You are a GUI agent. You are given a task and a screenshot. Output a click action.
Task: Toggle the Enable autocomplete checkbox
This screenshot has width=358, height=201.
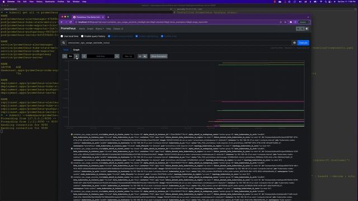[109, 36]
